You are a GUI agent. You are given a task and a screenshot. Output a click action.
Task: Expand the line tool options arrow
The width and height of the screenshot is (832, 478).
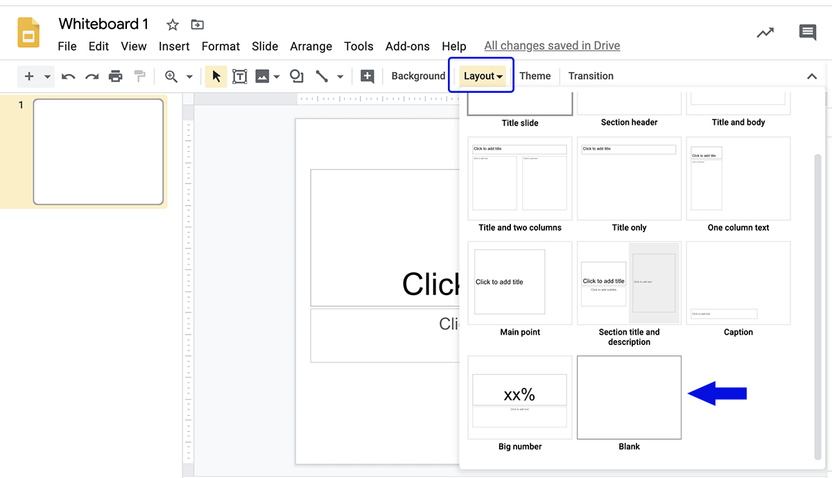point(340,76)
